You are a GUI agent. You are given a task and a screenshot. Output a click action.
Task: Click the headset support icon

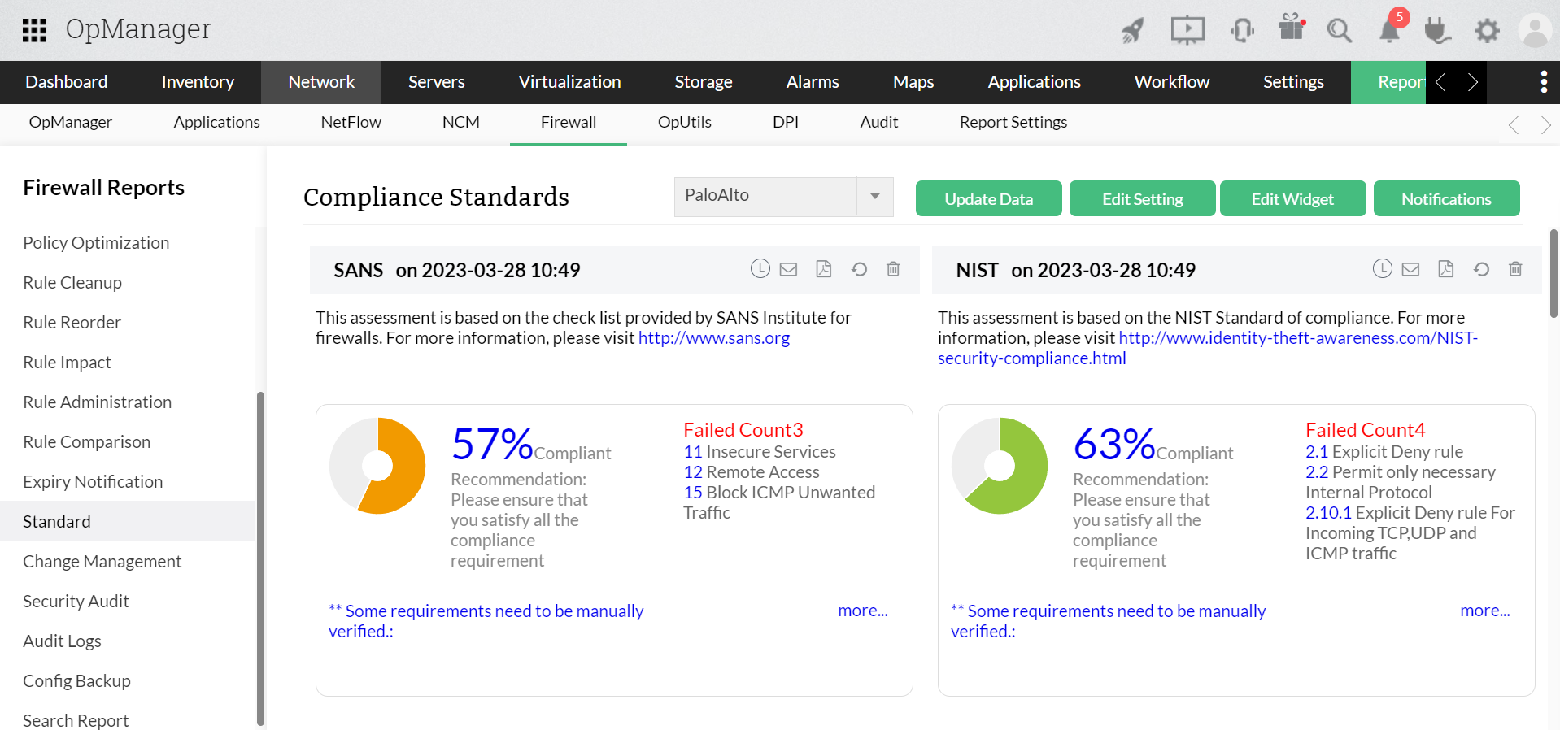pyautogui.click(x=1242, y=31)
